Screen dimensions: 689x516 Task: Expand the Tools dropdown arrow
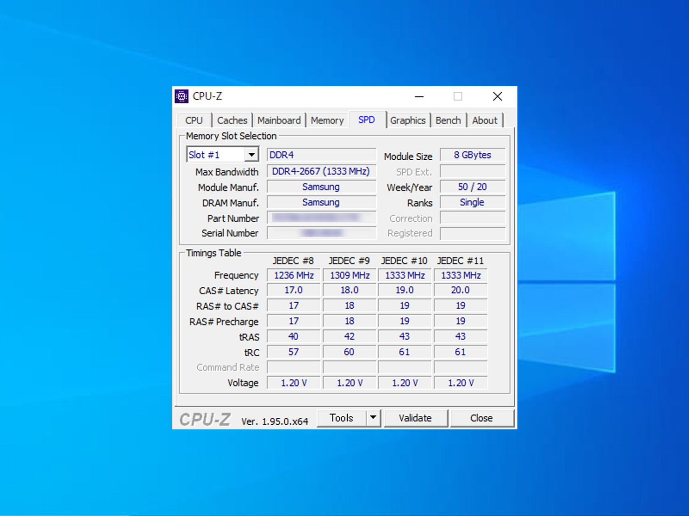pos(373,418)
